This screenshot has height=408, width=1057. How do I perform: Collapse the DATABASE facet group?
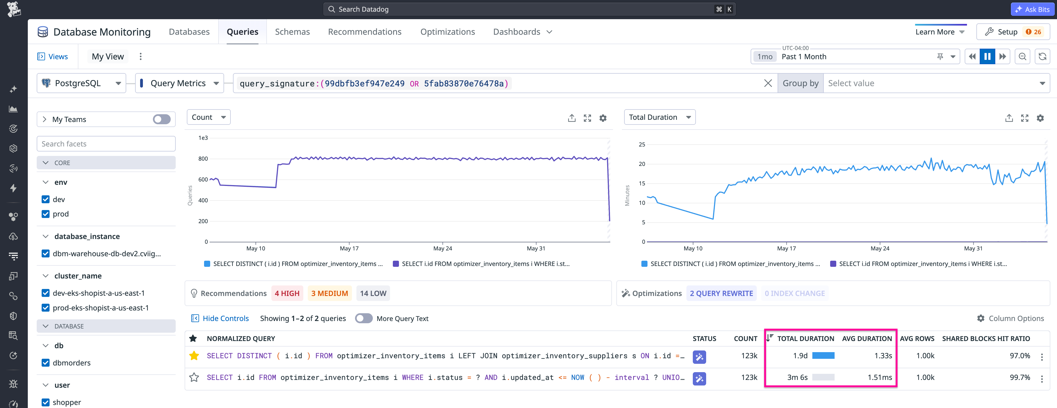pos(46,326)
